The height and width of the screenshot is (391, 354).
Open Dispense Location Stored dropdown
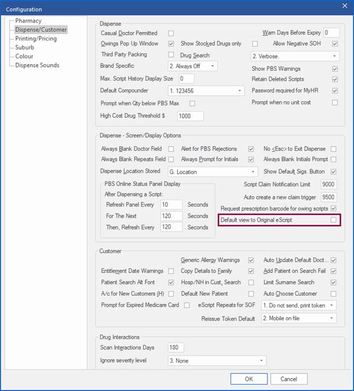pos(213,172)
